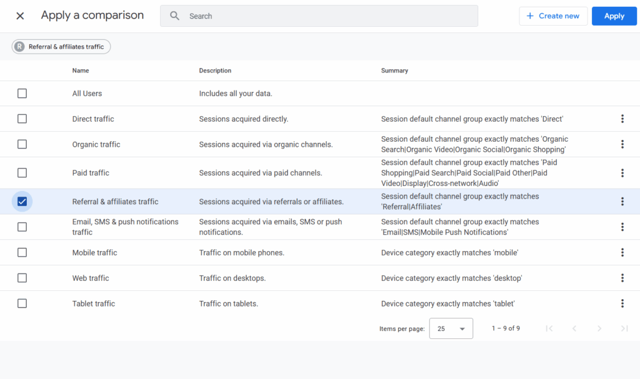Go to last page icon

click(x=624, y=328)
